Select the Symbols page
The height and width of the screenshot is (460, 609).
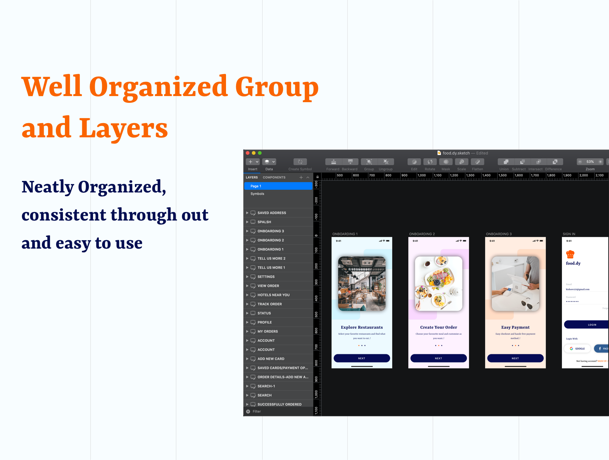(x=257, y=194)
